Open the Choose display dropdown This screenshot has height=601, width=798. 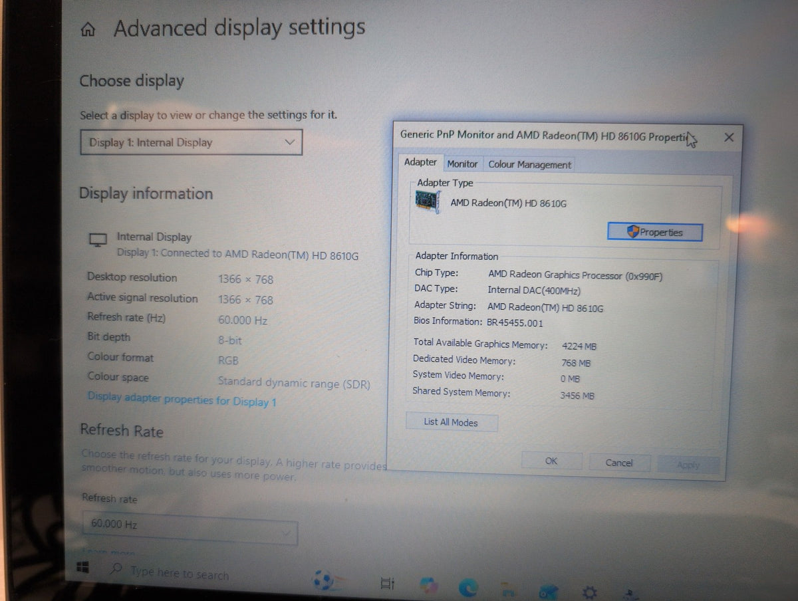(x=191, y=142)
